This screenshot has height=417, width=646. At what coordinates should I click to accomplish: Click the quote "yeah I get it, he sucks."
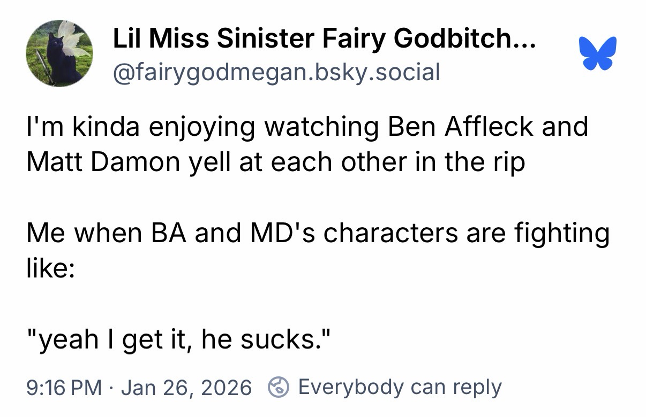181,340
